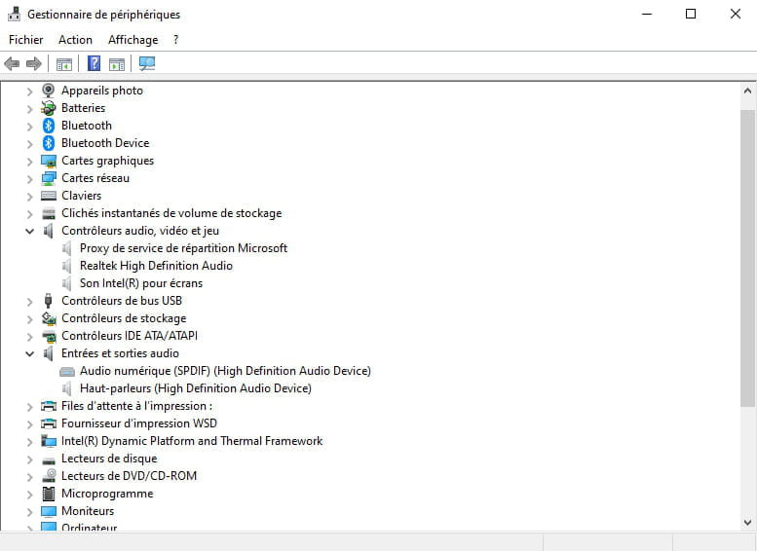Click the Appareils photo camera icon

49,91
